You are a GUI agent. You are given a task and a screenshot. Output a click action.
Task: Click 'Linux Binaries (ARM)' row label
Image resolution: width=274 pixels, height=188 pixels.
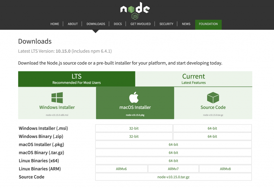point(40,169)
